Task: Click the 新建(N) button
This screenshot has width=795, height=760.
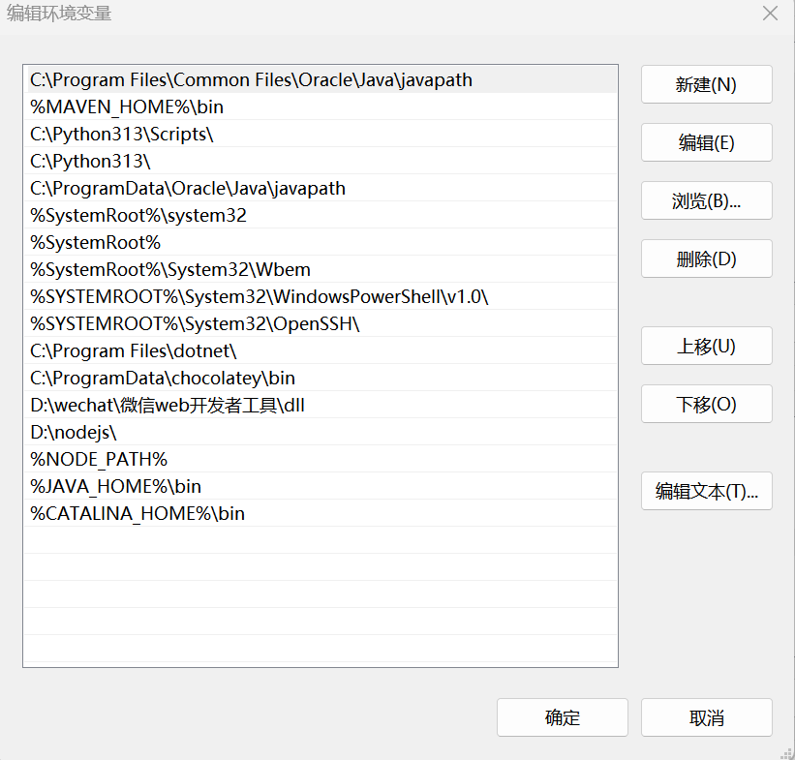Action: pos(706,84)
